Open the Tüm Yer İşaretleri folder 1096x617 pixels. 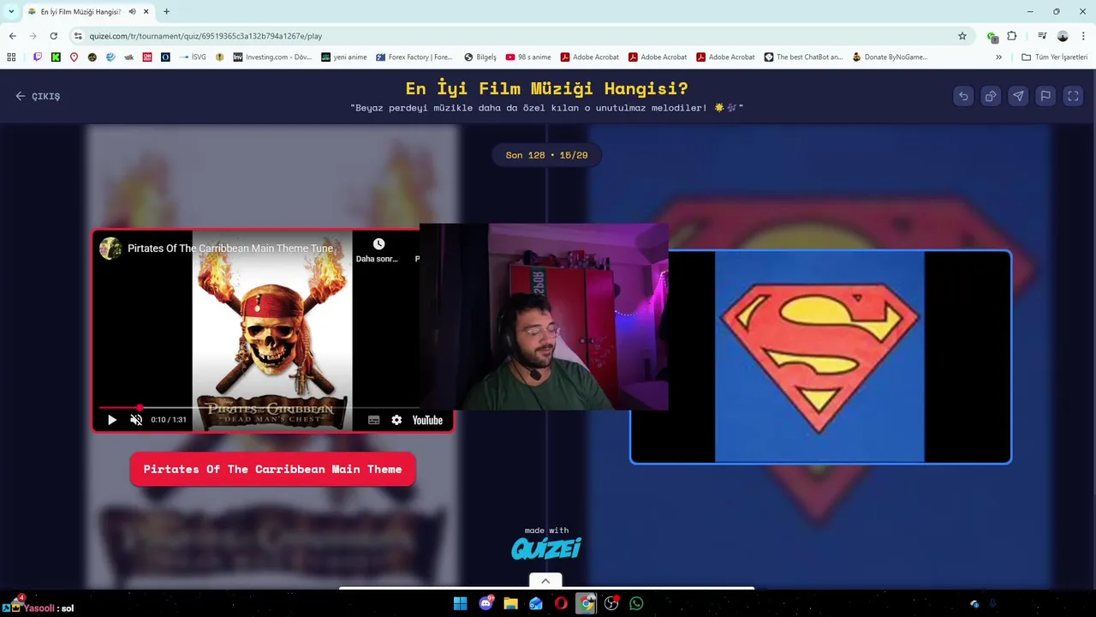click(x=1054, y=57)
